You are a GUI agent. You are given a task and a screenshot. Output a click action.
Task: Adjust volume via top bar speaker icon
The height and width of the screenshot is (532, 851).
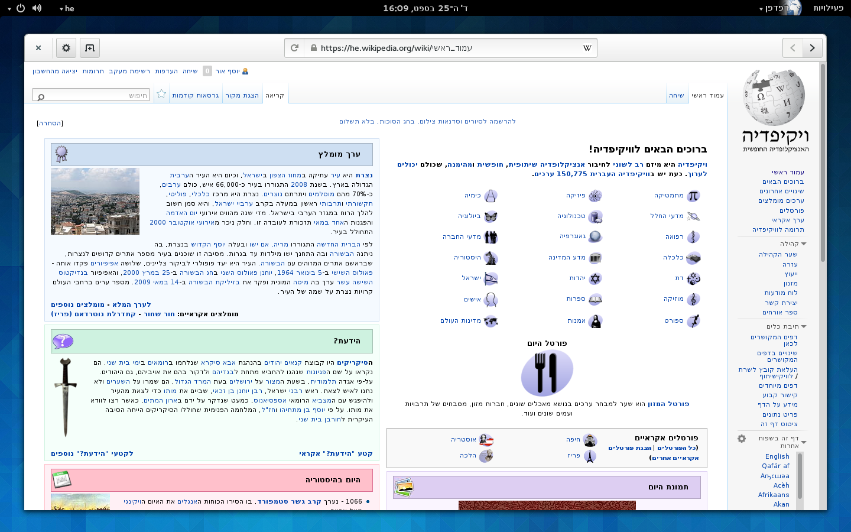point(37,8)
